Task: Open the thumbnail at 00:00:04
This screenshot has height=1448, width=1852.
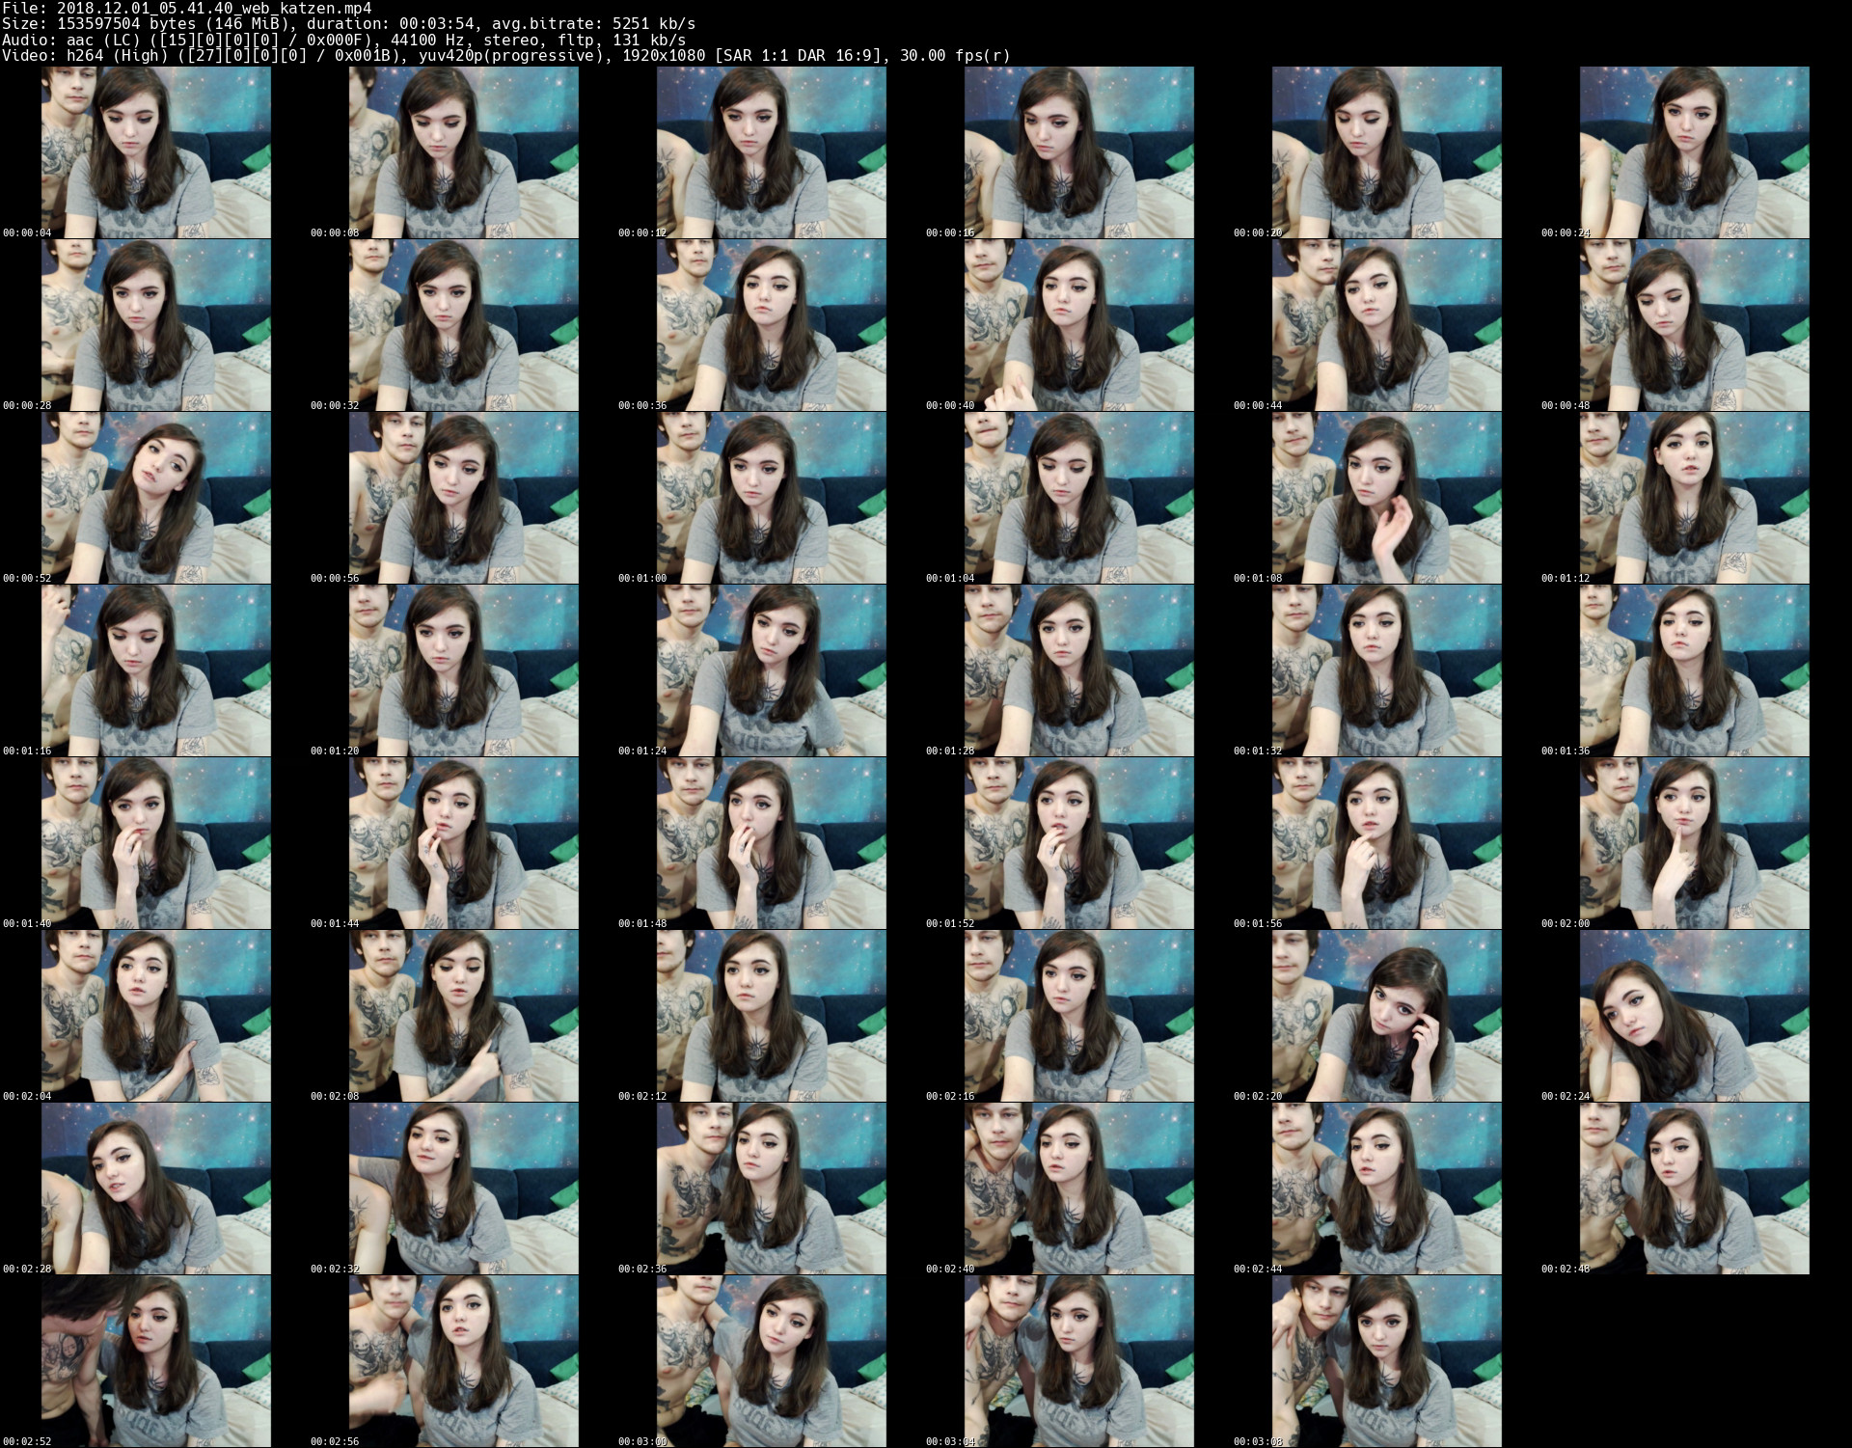Action: point(155,152)
